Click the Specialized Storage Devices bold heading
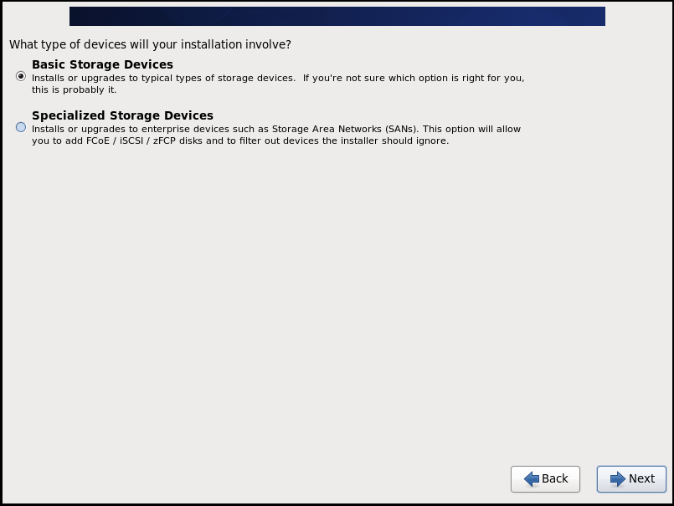The image size is (674, 506). coord(121,115)
